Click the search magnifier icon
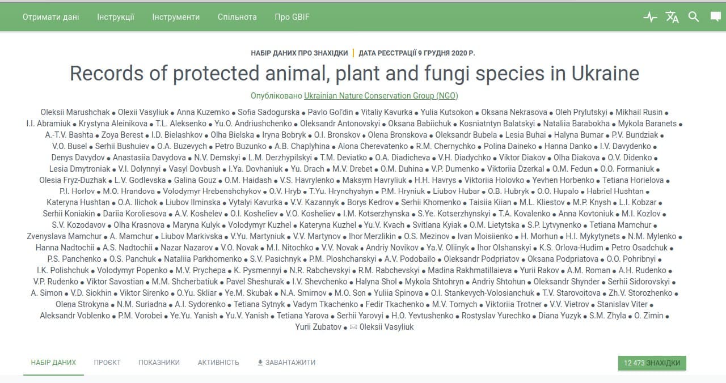Image resolution: width=726 pixels, height=383 pixels. coord(694,17)
